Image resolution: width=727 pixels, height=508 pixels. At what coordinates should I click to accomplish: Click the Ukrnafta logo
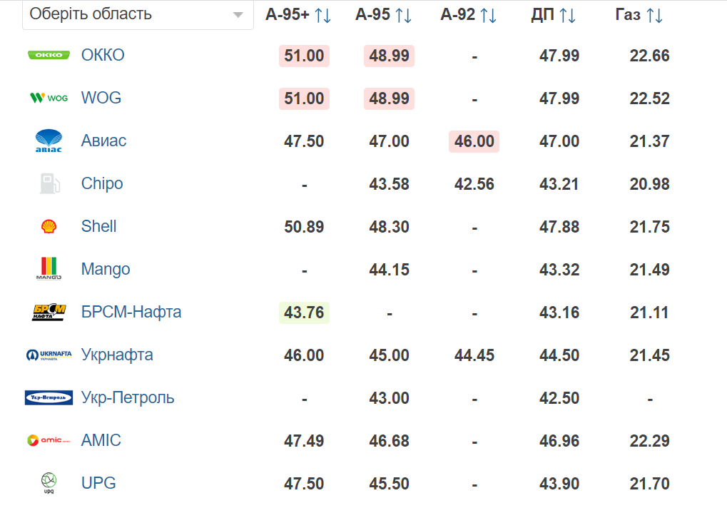[x=49, y=355]
